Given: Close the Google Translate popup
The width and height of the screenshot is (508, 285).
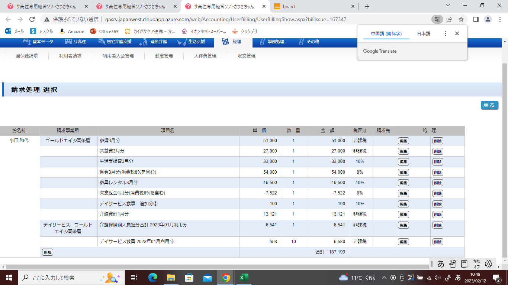Looking at the screenshot, I should pos(457,34).
